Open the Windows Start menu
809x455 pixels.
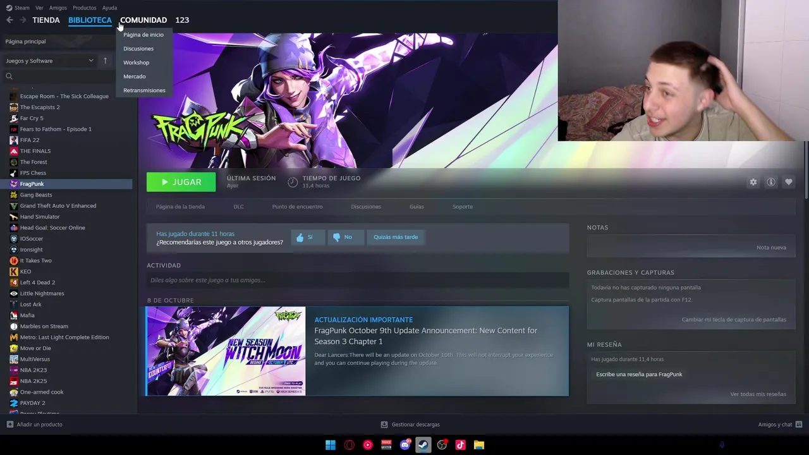pos(331,445)
